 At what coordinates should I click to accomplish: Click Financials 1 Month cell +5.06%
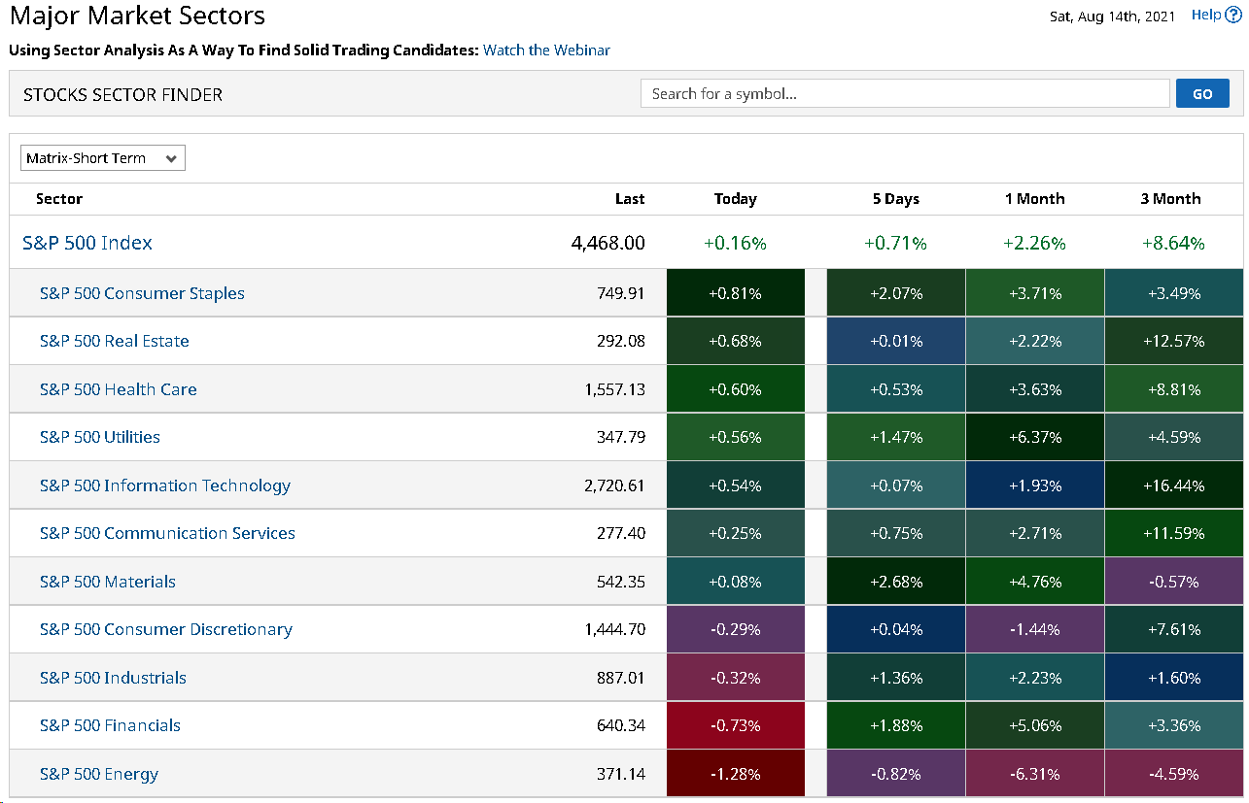(1035, 725)
